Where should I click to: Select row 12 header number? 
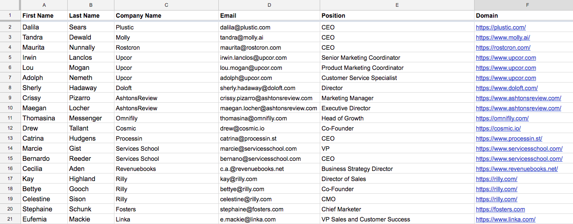click(10, 128)
